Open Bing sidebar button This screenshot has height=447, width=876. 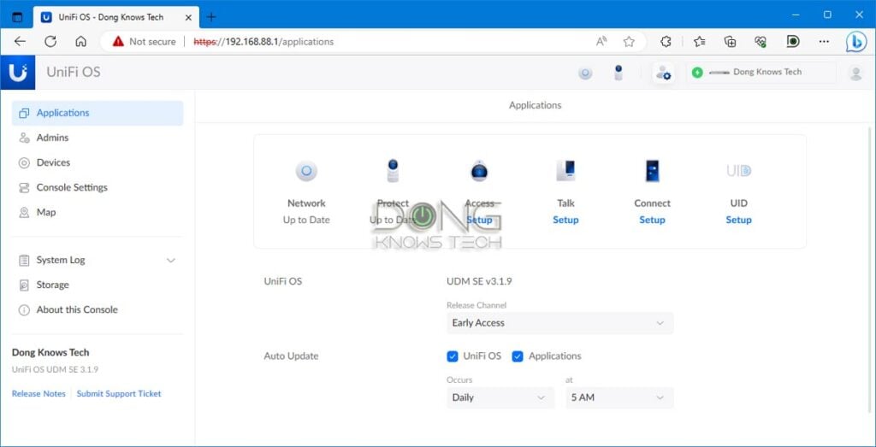(x=855, y=42)
